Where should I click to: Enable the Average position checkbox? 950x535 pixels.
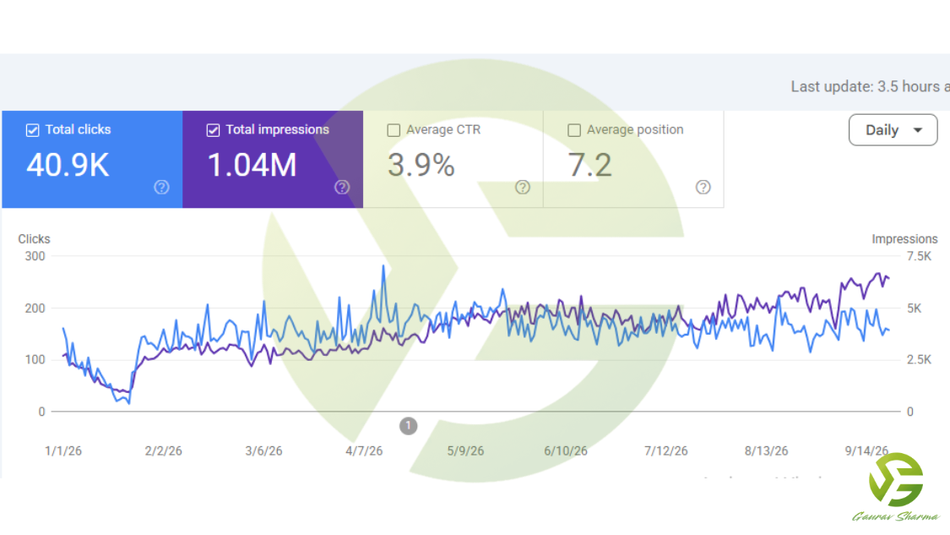click(x=574, y=130)
